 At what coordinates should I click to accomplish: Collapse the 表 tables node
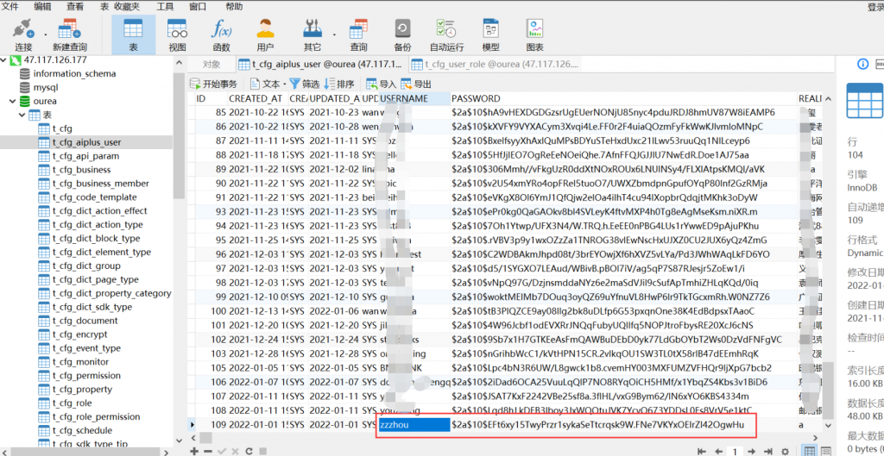coord(22,115)
